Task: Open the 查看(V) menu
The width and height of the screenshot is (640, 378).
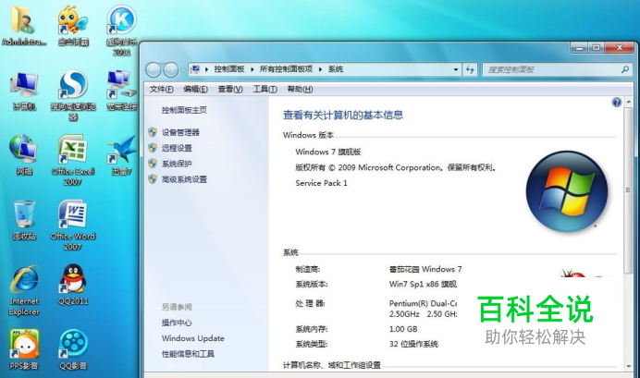Action: [230, 90]
